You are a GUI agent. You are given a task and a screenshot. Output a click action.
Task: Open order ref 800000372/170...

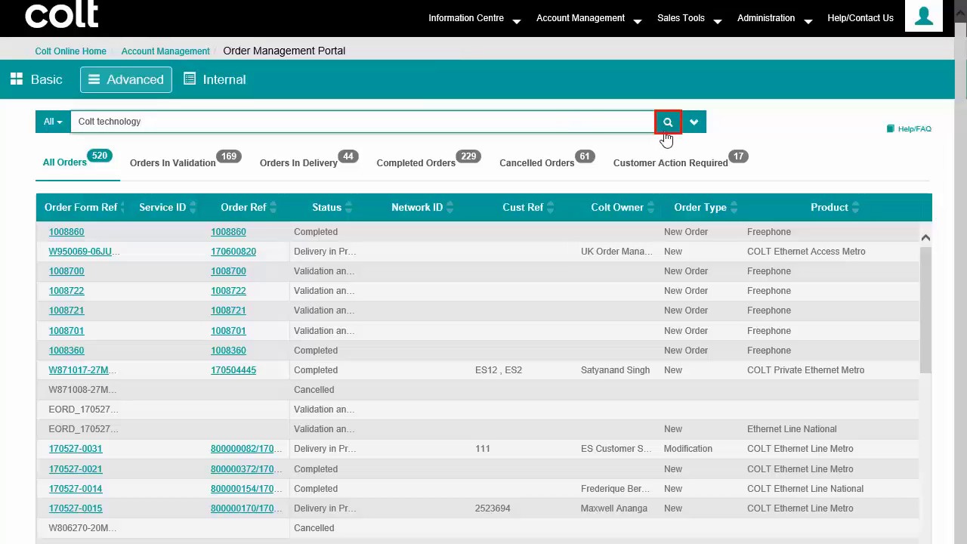coord(246,469)
